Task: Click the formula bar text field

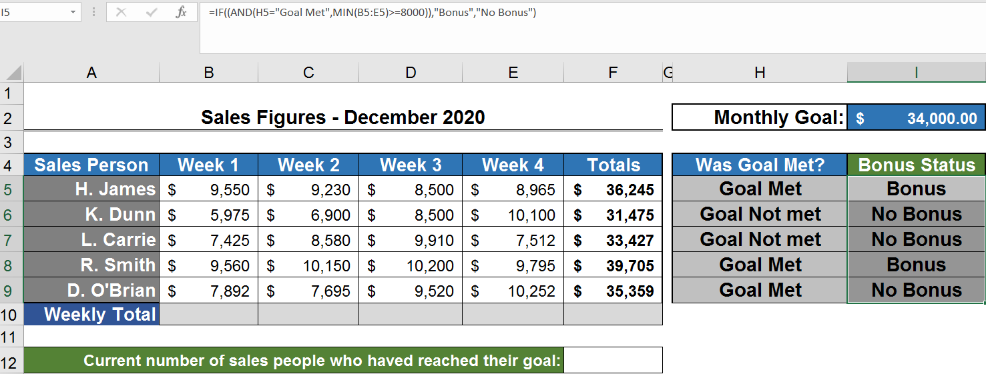Action: point(587,27)
